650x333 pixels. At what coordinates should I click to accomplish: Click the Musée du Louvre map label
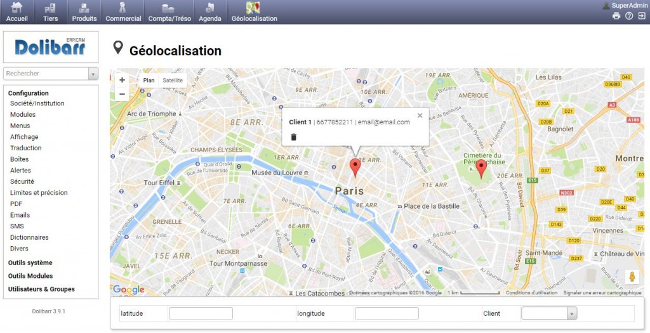click(277, 173)
